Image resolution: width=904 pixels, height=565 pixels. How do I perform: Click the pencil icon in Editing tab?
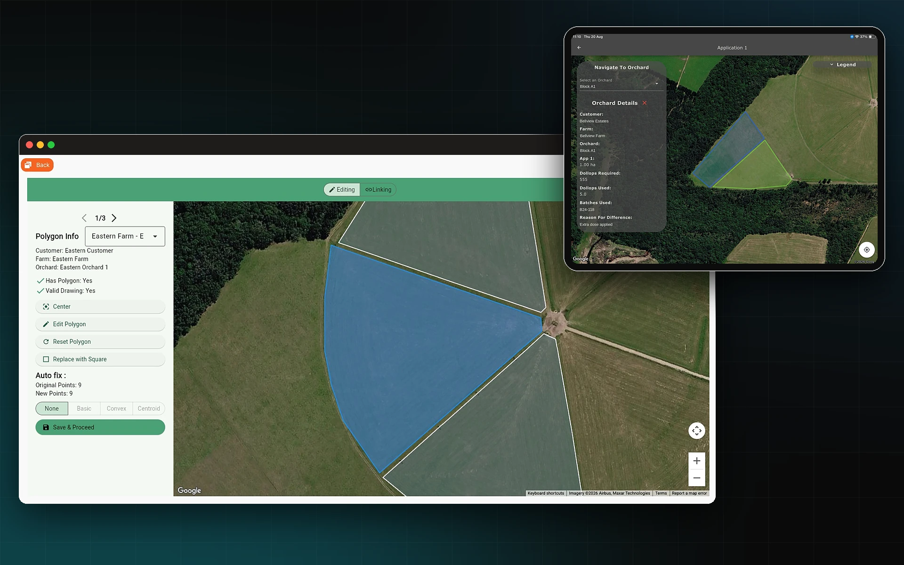(x=332, y=190)
